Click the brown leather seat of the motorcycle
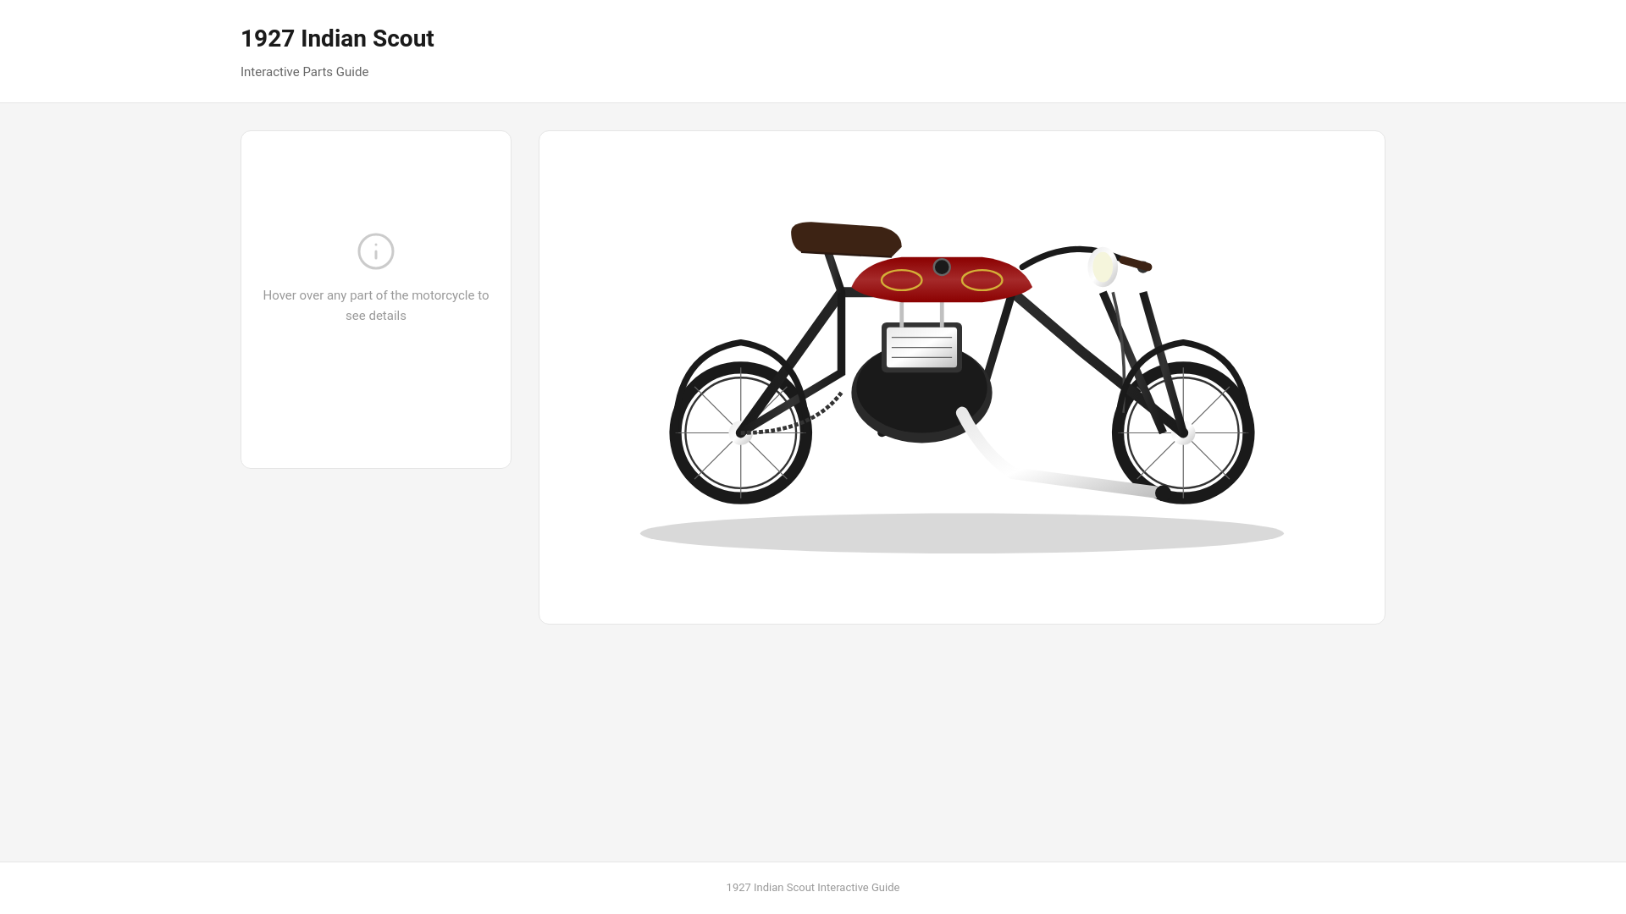Image resolution: width=1626 pixels, height=914 pixels. click(x=845, y=240)
